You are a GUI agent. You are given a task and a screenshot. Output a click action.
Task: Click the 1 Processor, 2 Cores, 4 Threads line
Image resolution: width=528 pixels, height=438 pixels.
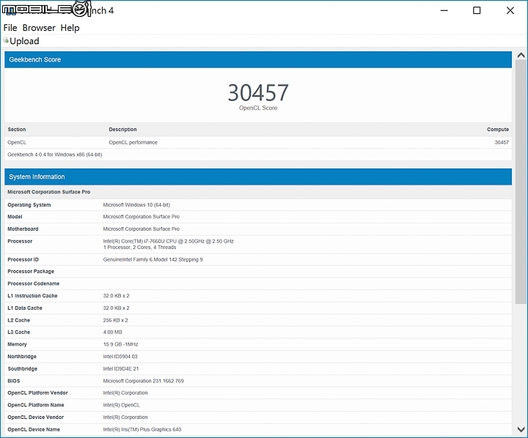tap(139, 248)
